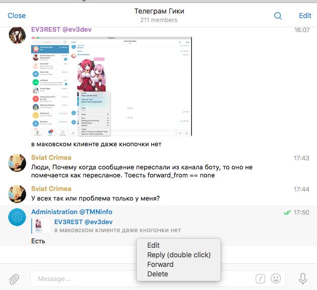Open the Administration @TMNinfo blue avatar

pyautogui.click(x=17, y=217)
